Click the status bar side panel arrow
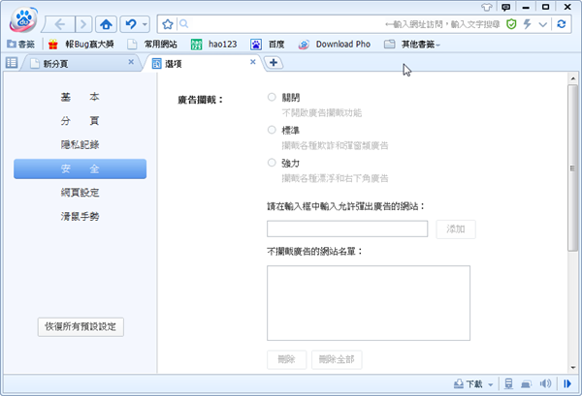The width and height of the screenshot is (582, 396). point(567,383)
